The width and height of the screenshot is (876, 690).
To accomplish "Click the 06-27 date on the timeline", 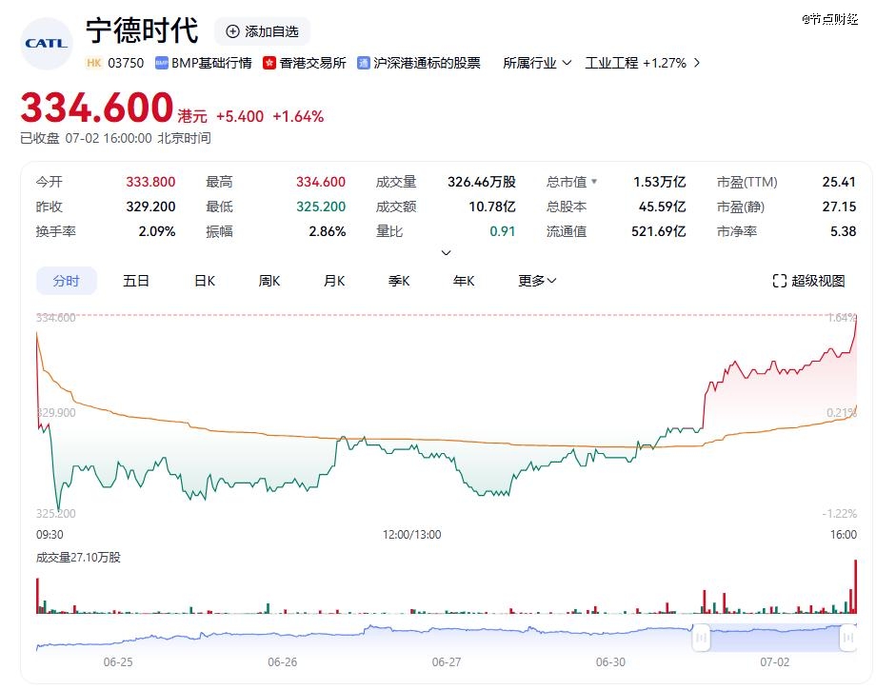I will [447, 662].
